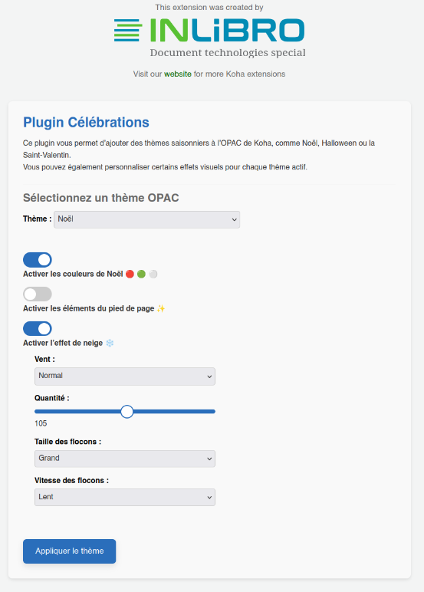Click the 'Activer les couleurs de Noël' label
The image size is (424, 592).
pyautogui.click(x=73, y=274)
